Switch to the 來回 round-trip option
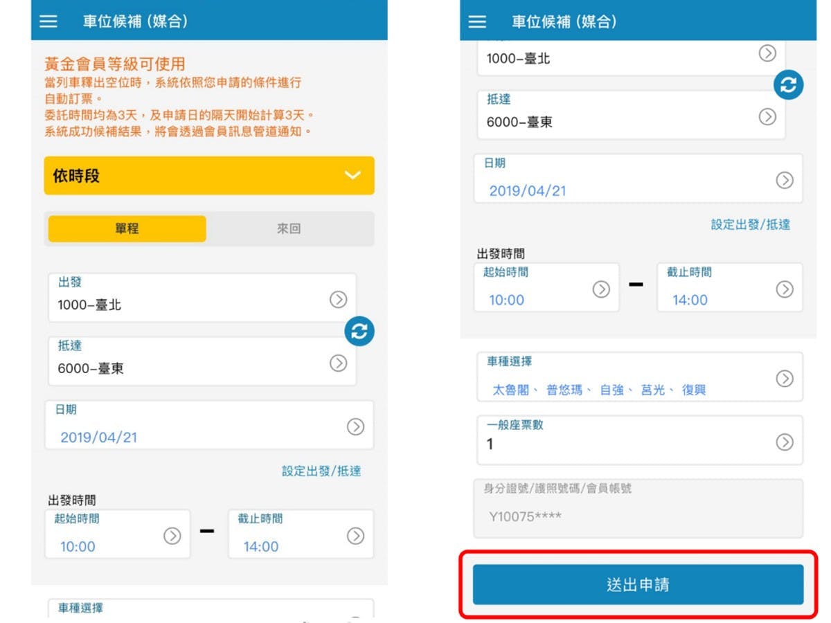Image resolution: width=831 pixels, height=623 pixels. coord(289,228)
